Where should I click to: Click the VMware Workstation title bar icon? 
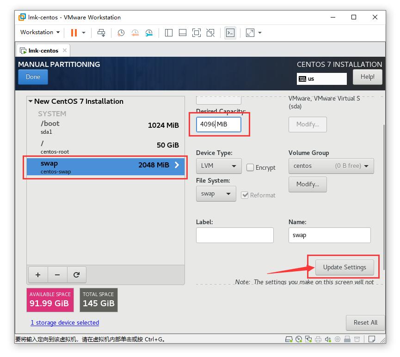[22, 17]
